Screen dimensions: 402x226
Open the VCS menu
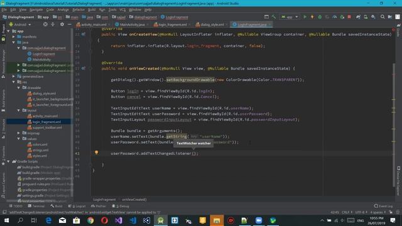pyautogui.click(x=122, y=10)
